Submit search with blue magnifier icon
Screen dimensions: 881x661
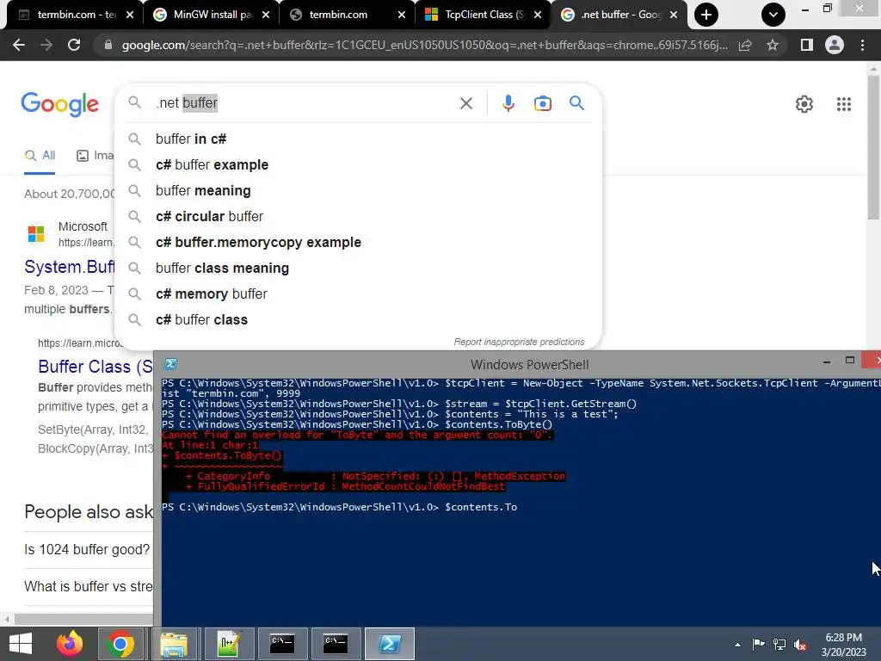[x=576, y=103]
